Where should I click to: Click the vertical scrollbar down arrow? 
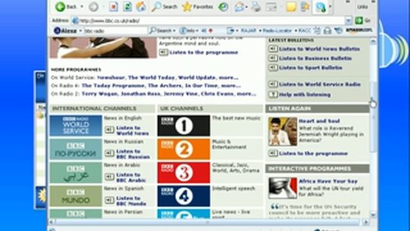click(x=373, y=214)
